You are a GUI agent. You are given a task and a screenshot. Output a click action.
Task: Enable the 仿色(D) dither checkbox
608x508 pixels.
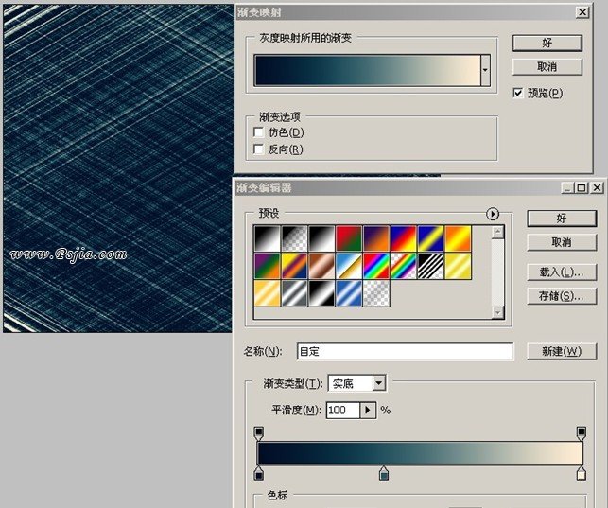click(258, 132)
